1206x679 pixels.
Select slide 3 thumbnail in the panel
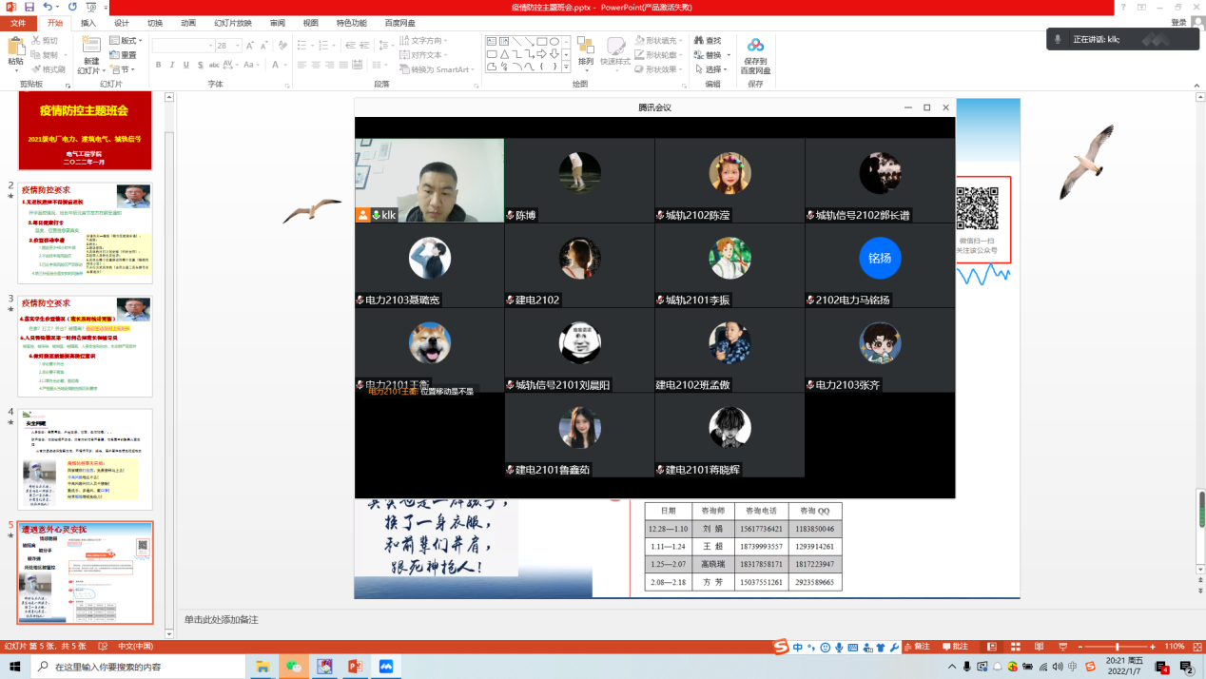[86, 345]
